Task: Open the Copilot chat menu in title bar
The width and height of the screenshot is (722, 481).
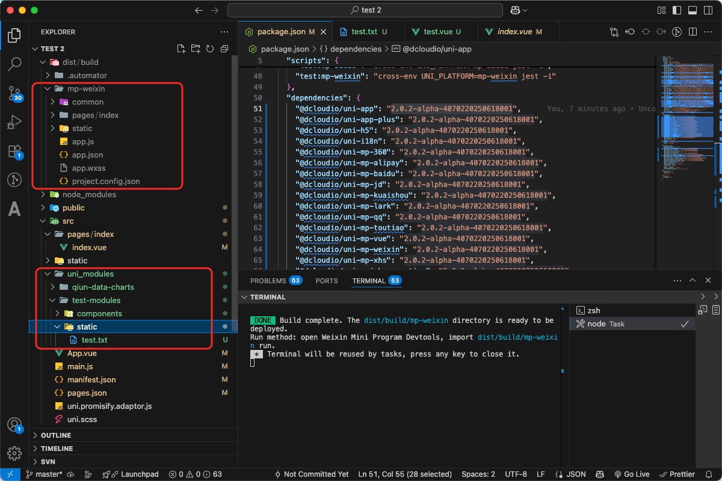Action: [x=518, y=10]
